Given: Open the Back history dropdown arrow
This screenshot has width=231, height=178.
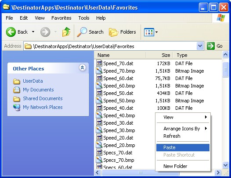Looking at the screenshot, I should (33, 32).
